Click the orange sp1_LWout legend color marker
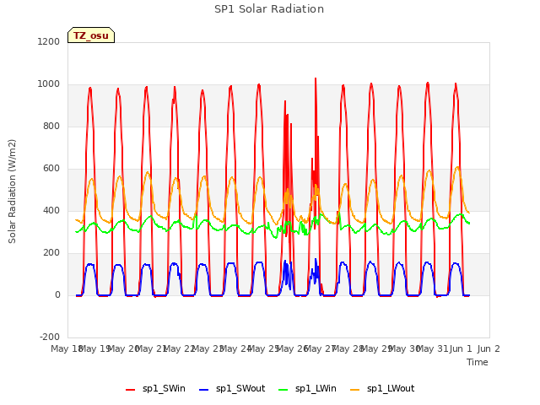This screenshot has width=540, height=405. pos(354,390)
